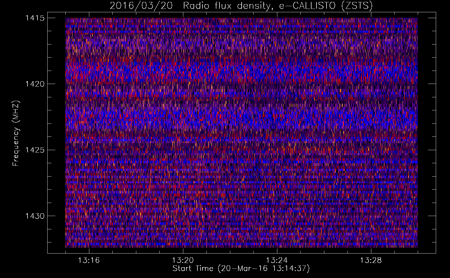Click the plot title "2016/03/20 Radio flux density, e-CALLISTO (ZSTS)"
Image resolution: width=450 pixels, height=278 pixels.
click(241, 6)
